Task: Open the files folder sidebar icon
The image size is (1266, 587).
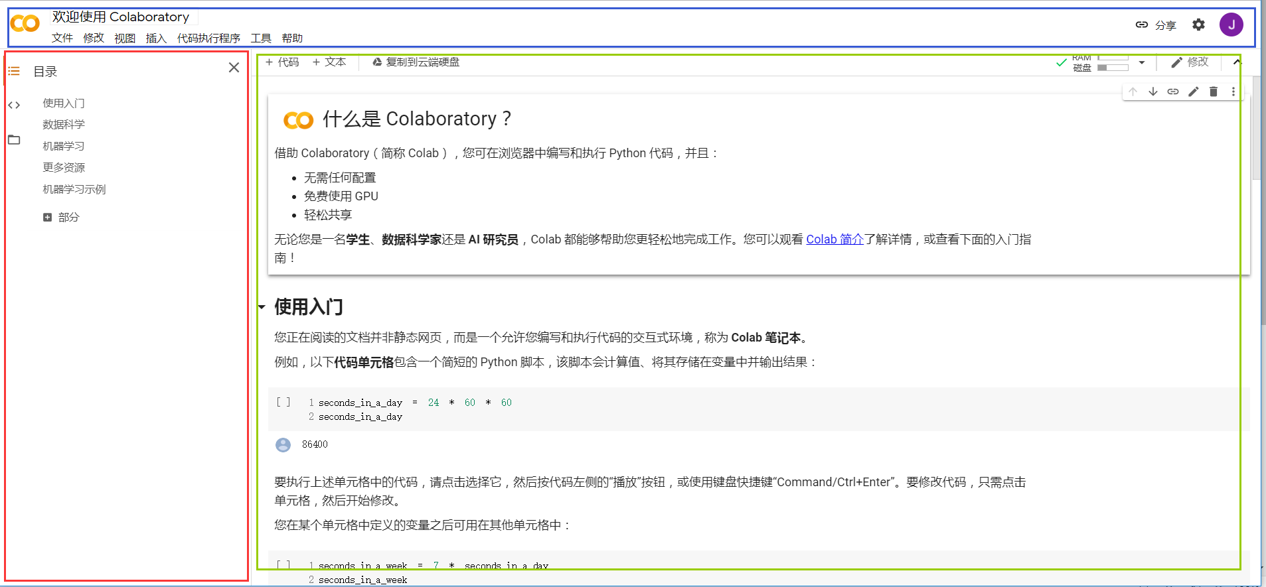Action: [x=14, y=140]
